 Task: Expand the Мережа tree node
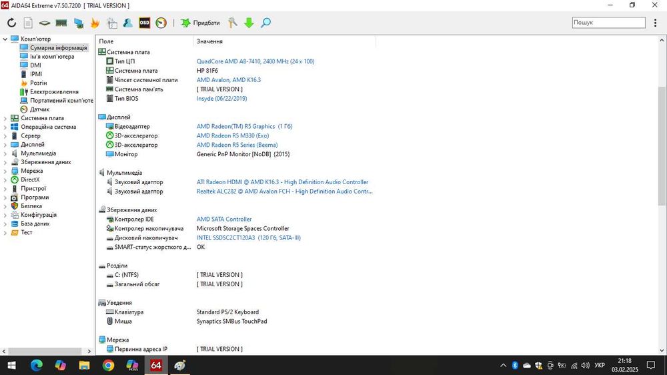click(5, 171)
